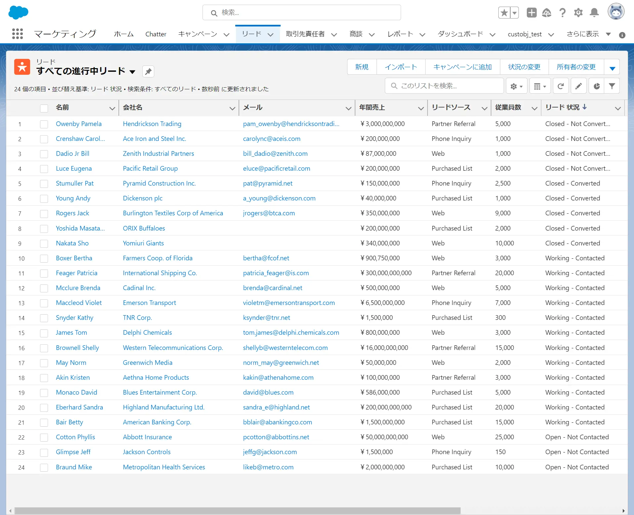Check the box for Owenby Pamela row

pyautogui.click(x=44, y=124)
